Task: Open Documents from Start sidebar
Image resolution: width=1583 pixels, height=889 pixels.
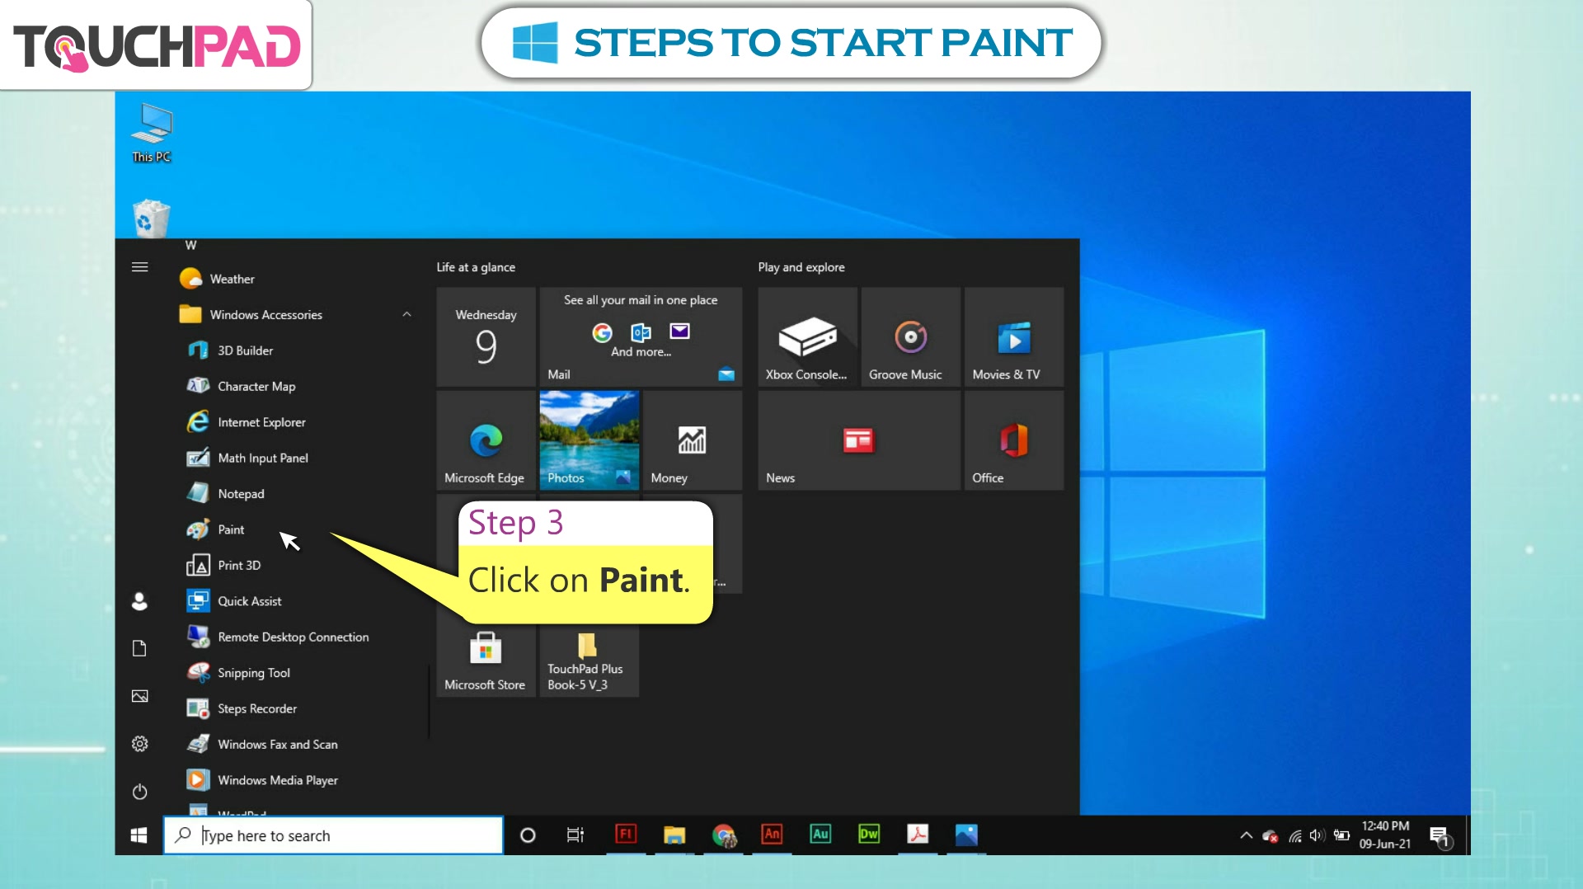Action: [x=140, y=648]
